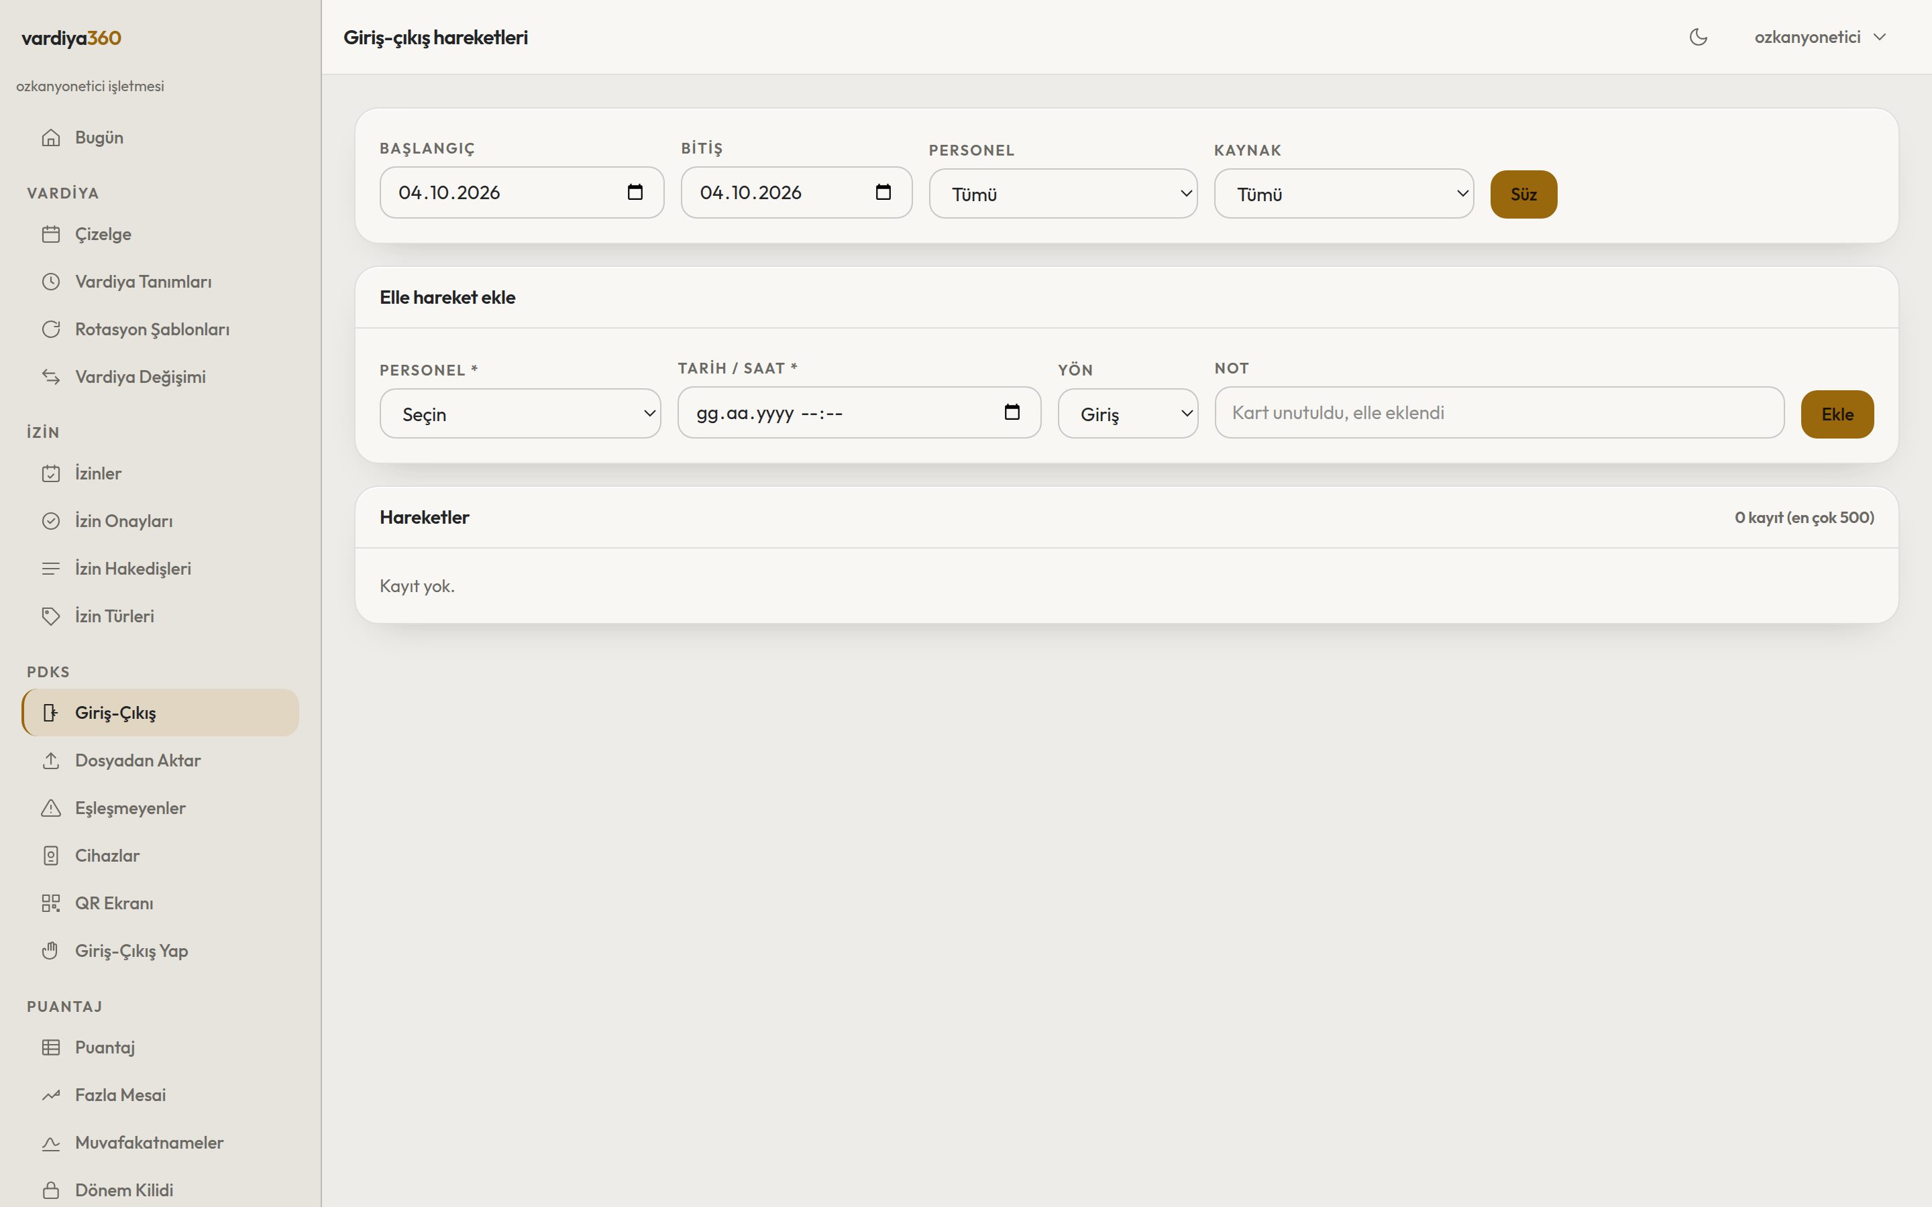Click the Fazla Mesai trend icon
The image size is (1932, 1207).
[51, 1095]
